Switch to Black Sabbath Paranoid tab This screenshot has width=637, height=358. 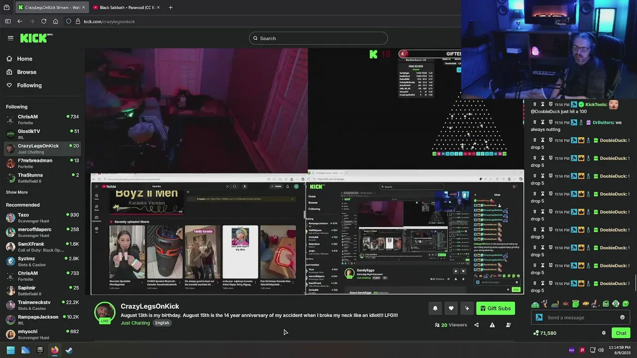[x=127, y=7]
